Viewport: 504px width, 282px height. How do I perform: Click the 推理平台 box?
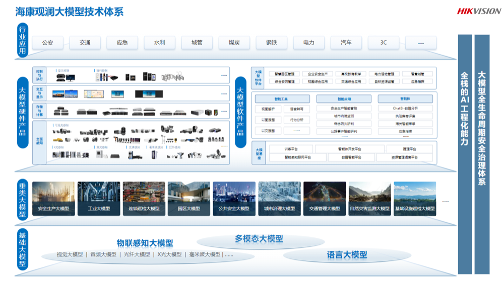(409, 149)
